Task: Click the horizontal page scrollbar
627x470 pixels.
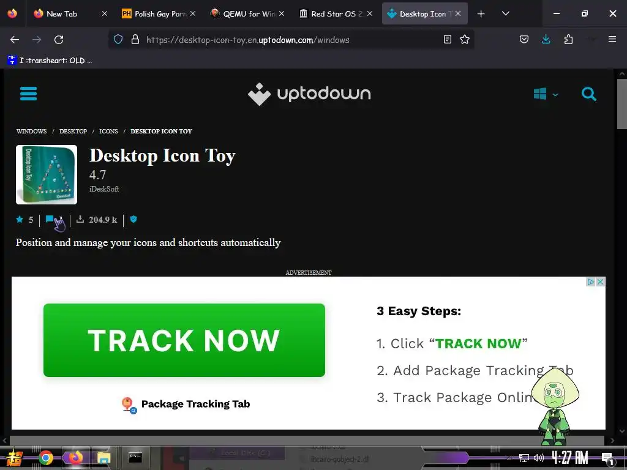Action: click(x=307, y=441)
